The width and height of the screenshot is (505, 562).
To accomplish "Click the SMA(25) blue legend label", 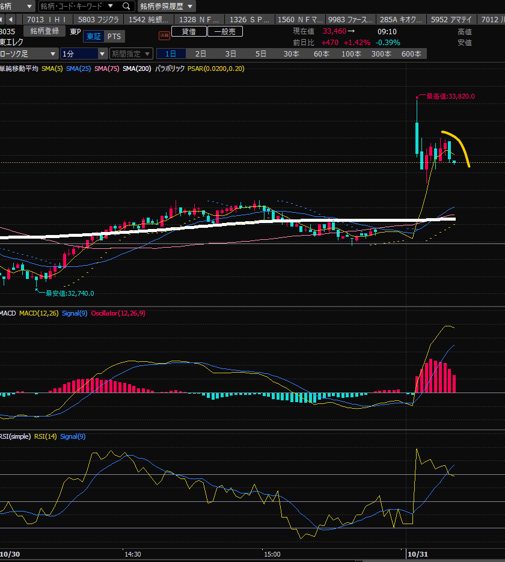I will [78, 69].
